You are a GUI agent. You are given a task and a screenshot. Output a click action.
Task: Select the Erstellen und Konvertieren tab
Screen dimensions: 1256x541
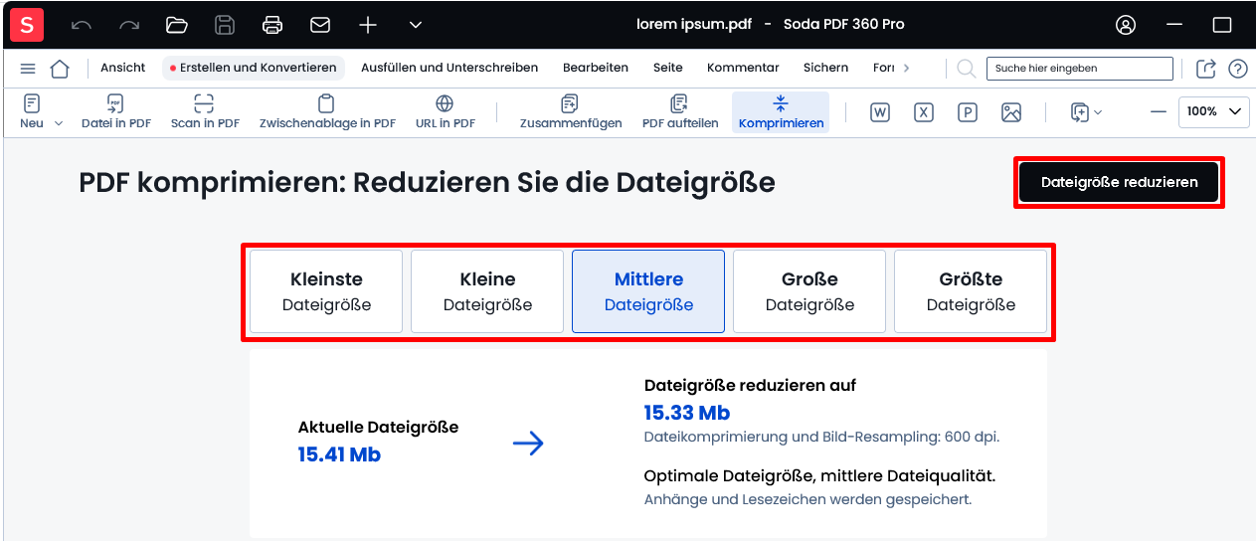click(x=254, y=68)
